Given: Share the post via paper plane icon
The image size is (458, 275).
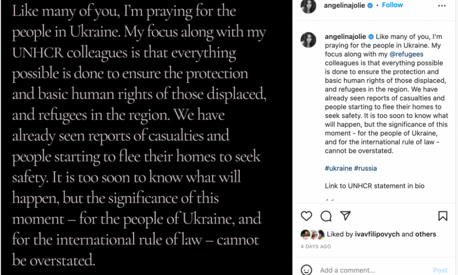Looking at the screenshot, I should 345,216.
